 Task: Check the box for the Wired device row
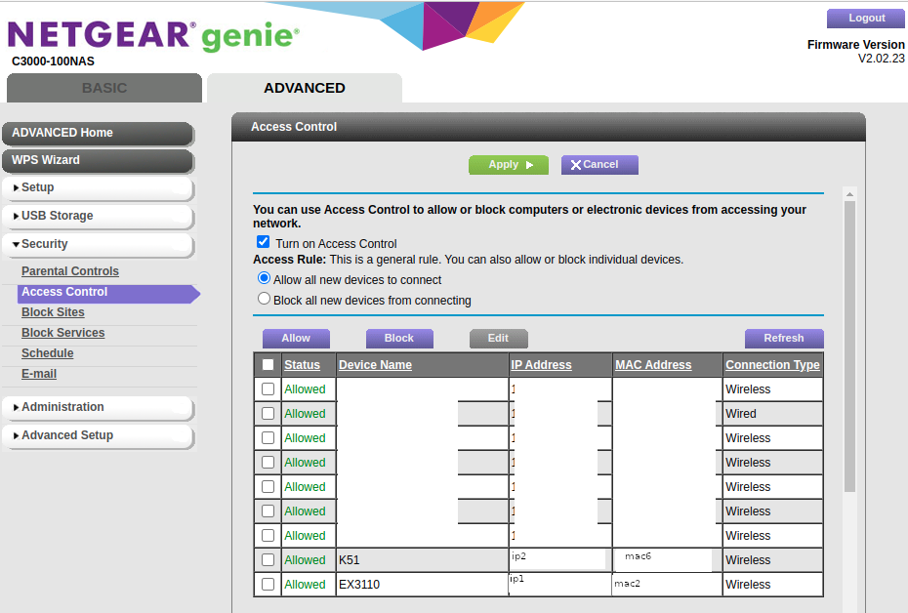point(268,414)
